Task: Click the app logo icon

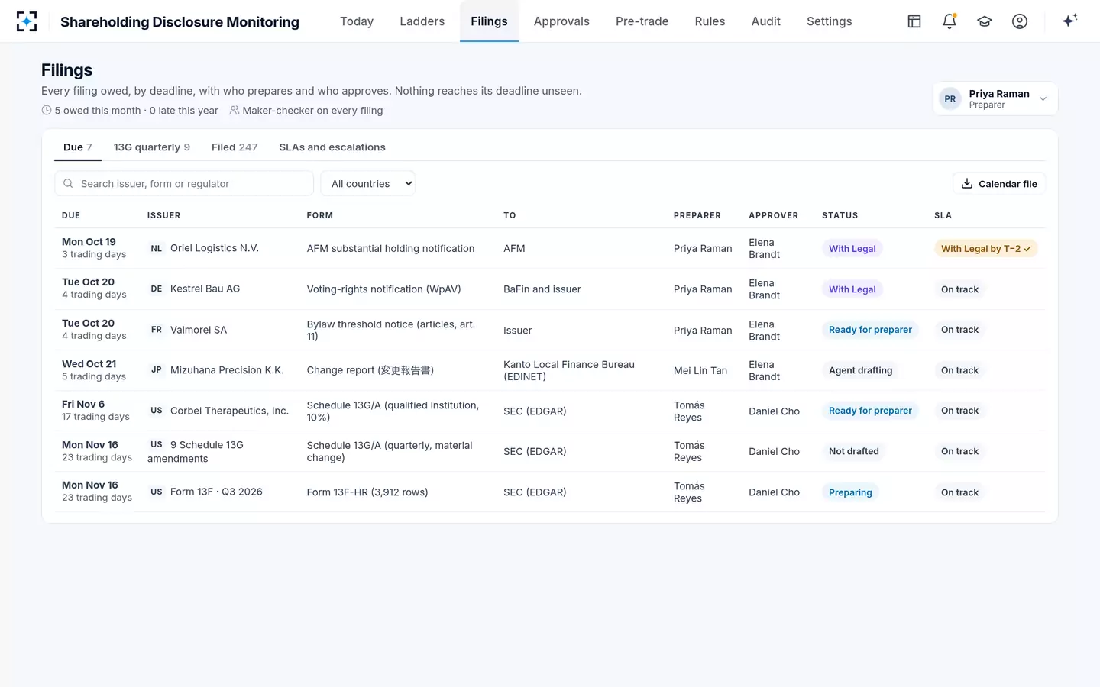Action: (27, 21)
